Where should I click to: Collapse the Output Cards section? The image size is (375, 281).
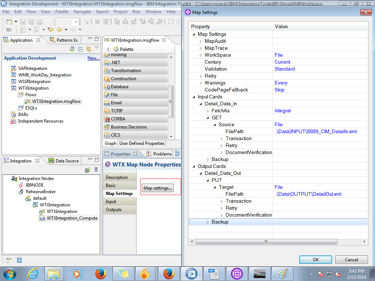point(194,166)
